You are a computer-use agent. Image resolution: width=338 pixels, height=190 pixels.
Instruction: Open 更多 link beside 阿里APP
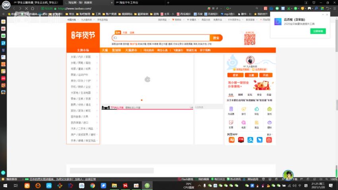coord(270,134)
